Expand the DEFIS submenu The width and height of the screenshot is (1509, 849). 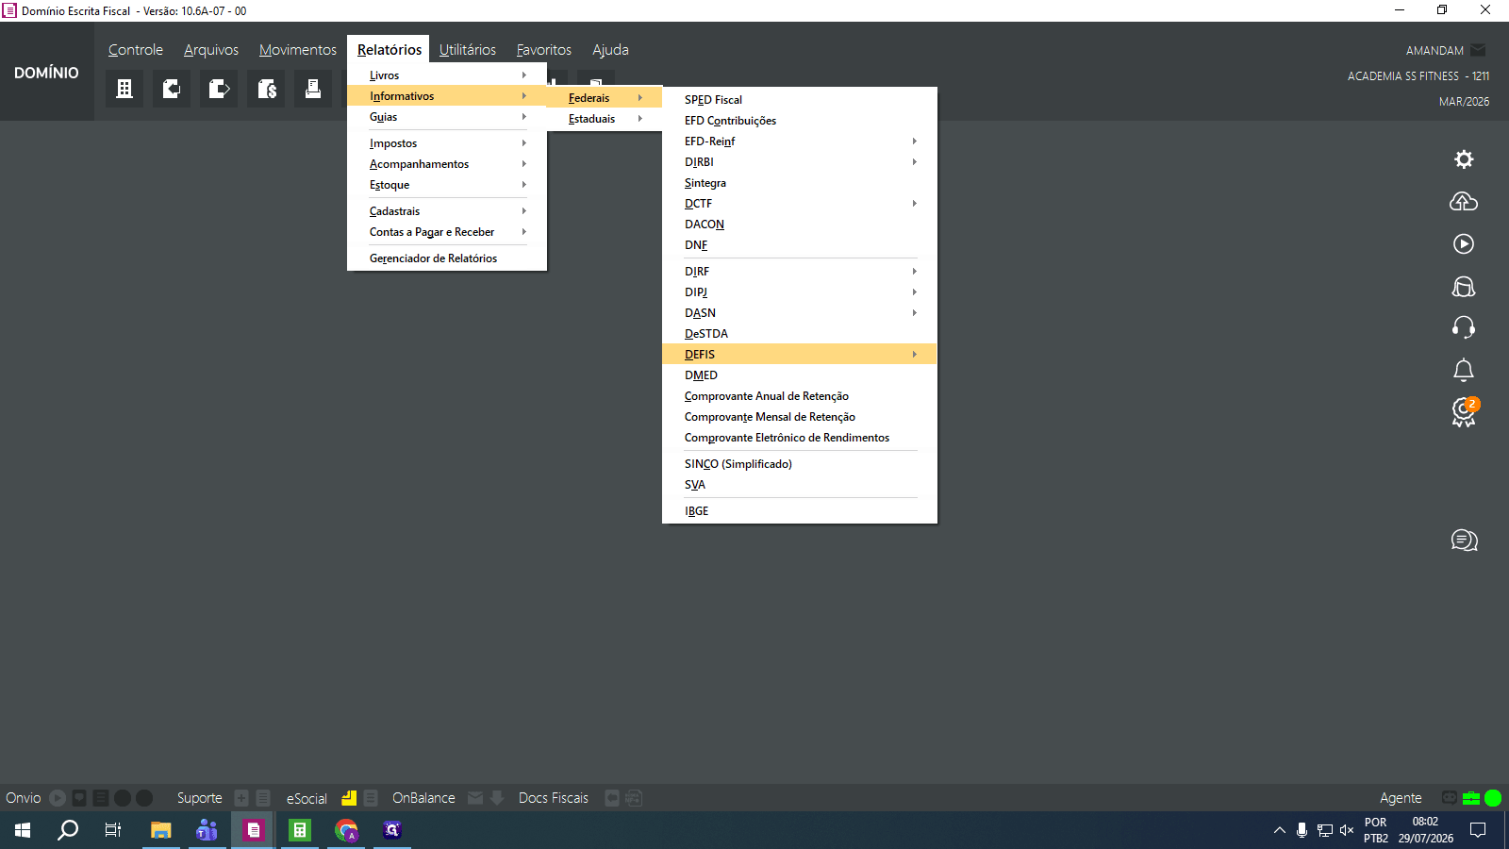click(x=800, y=355)
